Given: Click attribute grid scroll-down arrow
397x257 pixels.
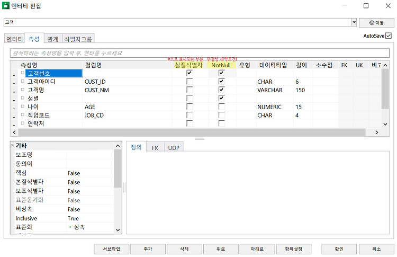Looking at the screenshot, I should [x=385, y=124].
